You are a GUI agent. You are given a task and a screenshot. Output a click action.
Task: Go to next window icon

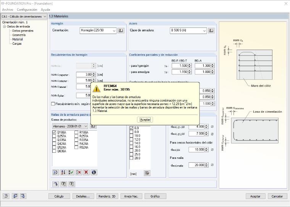23,196
